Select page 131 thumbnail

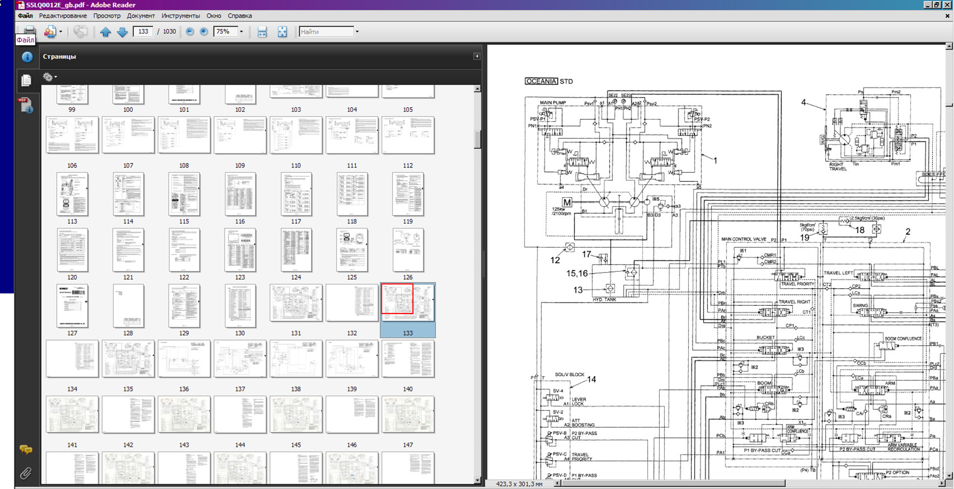[x=296, y=304]
